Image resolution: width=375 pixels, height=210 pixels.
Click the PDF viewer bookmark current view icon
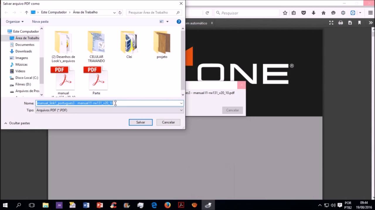[359, 23]
